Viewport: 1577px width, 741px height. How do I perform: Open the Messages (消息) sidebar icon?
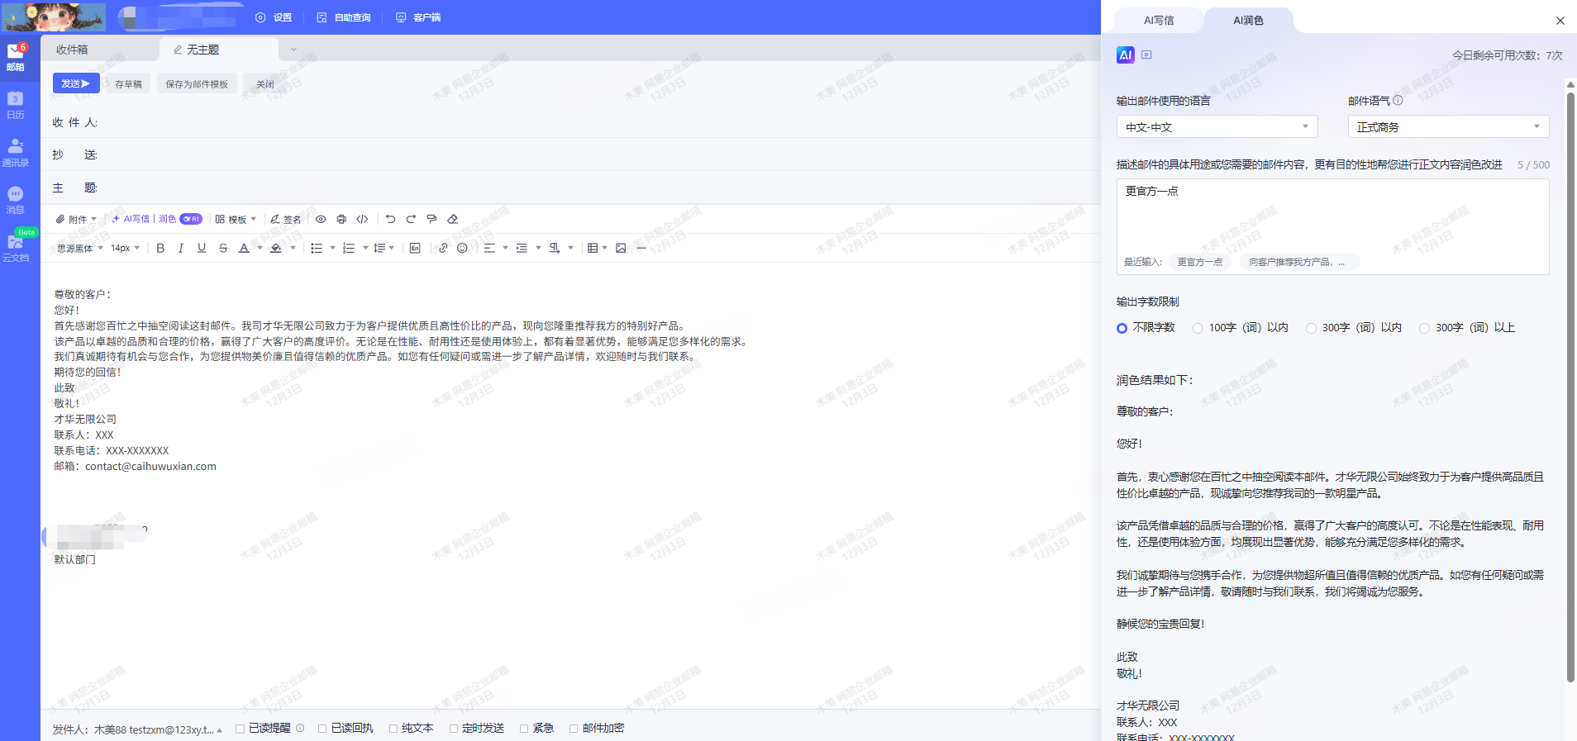click(x=16, y=200)
